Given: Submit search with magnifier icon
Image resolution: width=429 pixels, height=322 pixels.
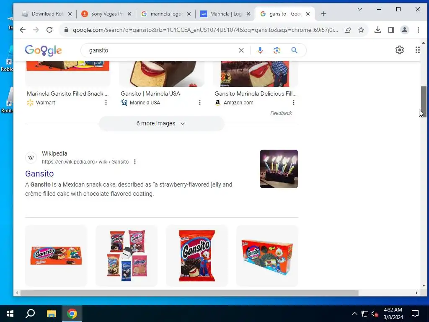Looking at the screenshot, I should (x=294, y=50).
